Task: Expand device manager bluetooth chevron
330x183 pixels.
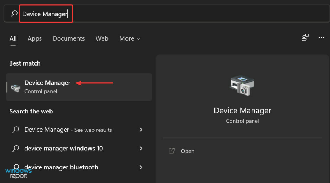Action: [x=141, y=167]
